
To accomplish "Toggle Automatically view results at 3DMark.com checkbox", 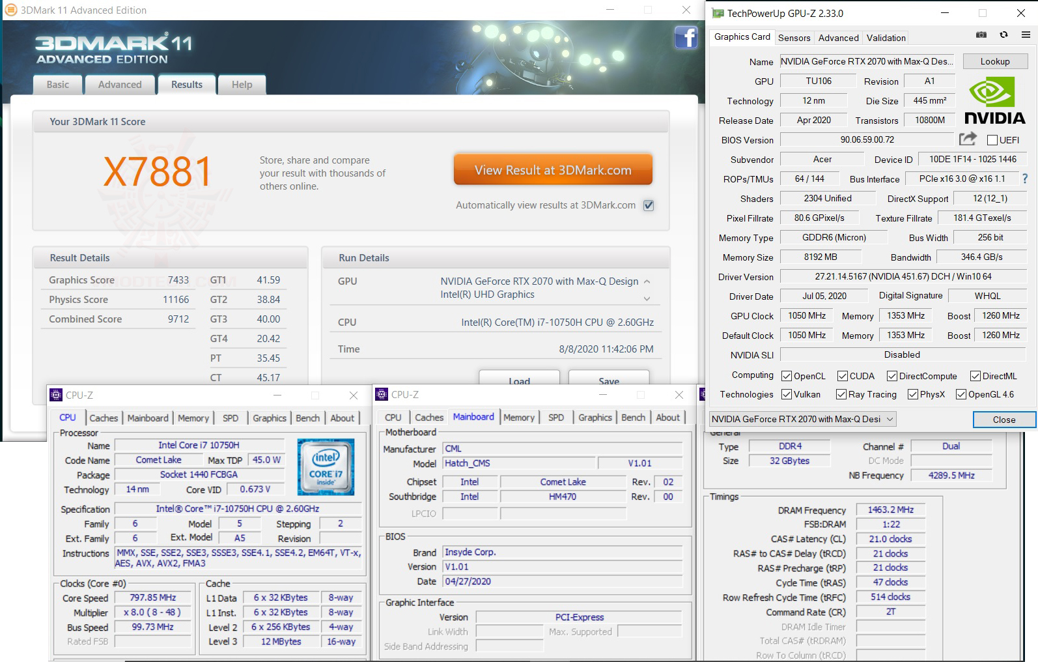I will click(x=649, y=205).
